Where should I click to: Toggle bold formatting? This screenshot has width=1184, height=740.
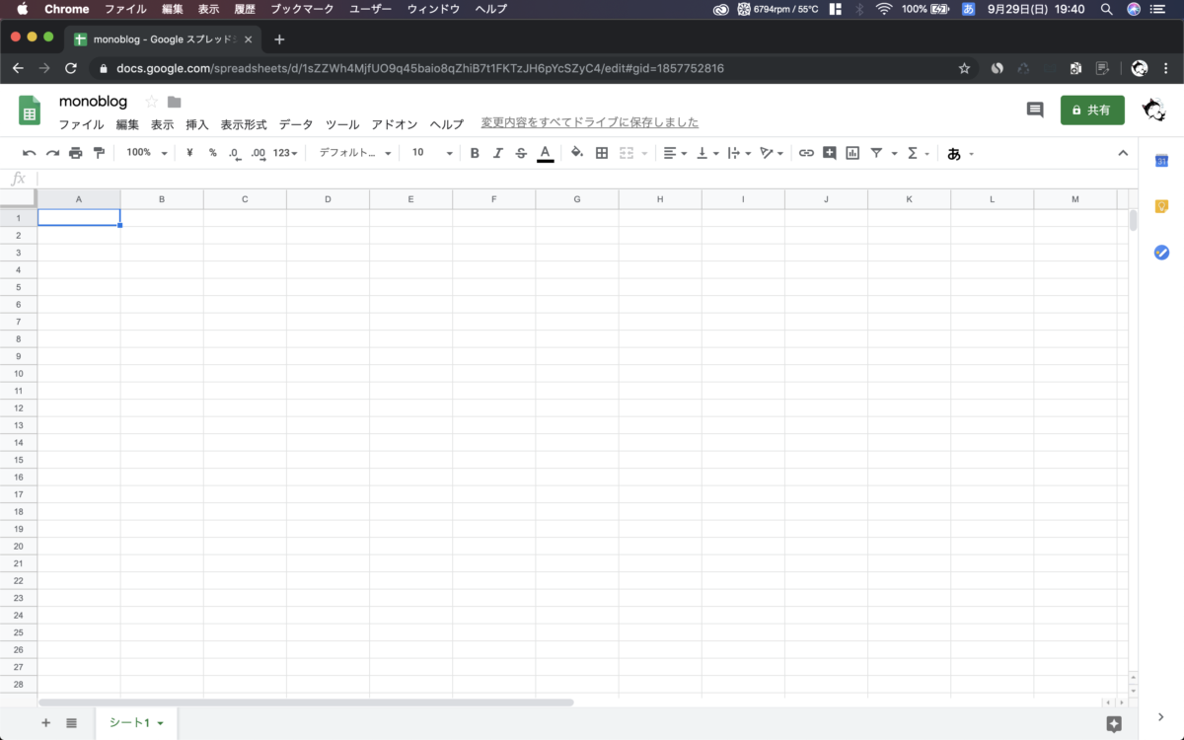475,153
